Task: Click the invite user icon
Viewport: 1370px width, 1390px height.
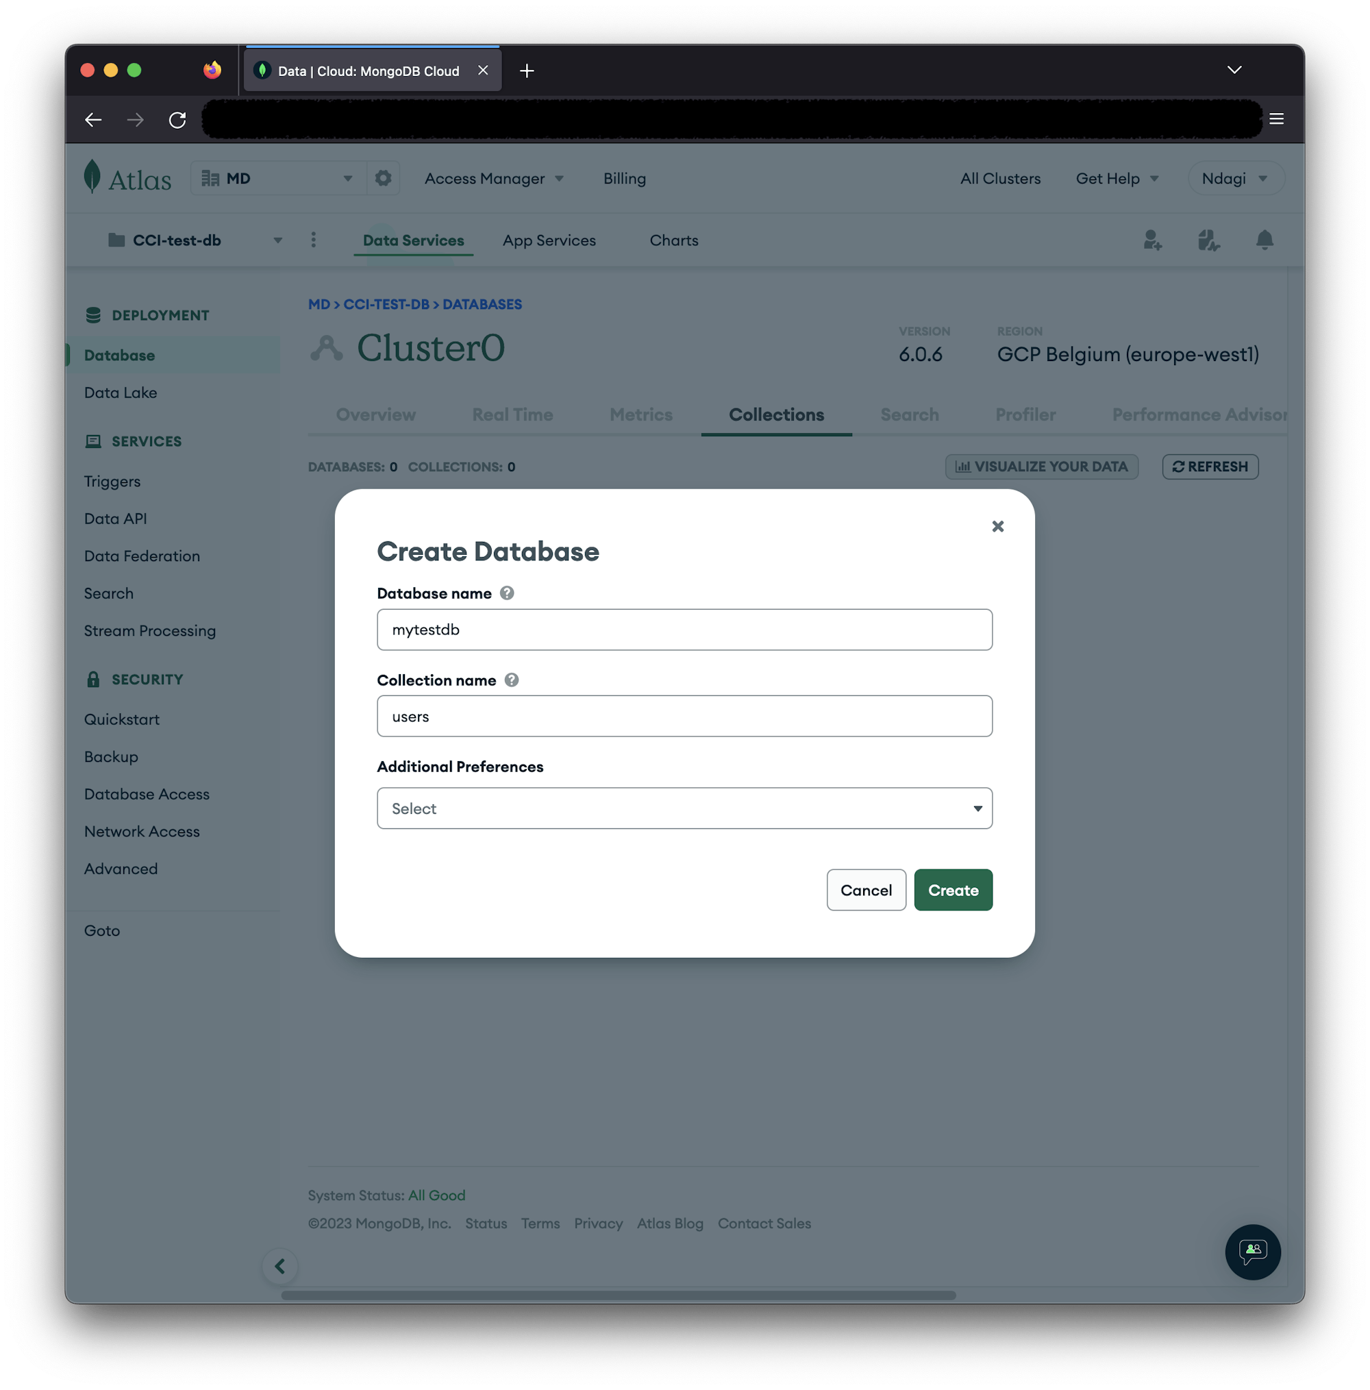Action: click(x=1151, y=240)
